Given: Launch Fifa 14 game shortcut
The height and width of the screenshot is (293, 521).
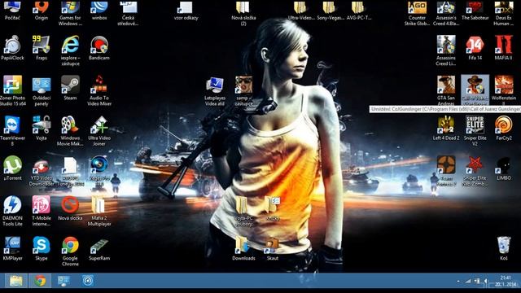Looking at the screenshot, I should click(x=475, y=48).
